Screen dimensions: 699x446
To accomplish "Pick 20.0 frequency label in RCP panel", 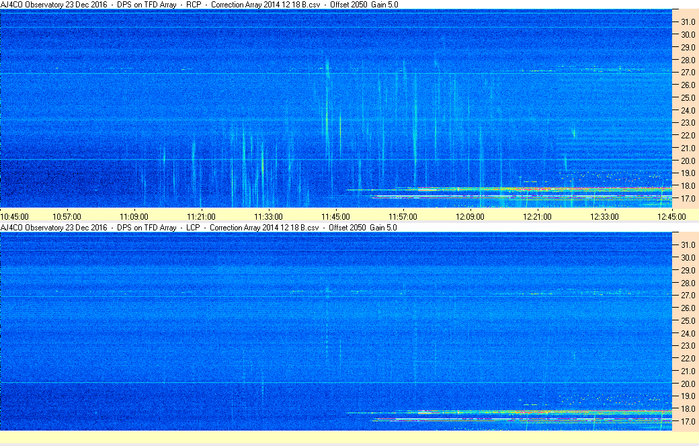I will 688,161.
